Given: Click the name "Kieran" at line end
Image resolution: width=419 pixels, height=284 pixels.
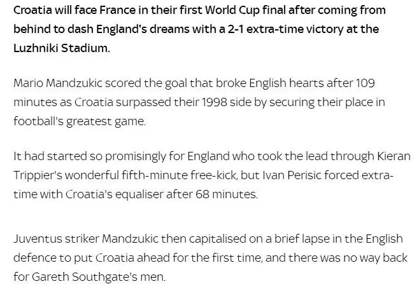Looking at the screenshot, I should point(394,156).
